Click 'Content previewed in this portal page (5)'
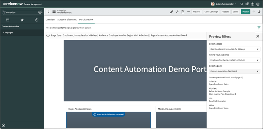Image resolution: width=263 pixels, height=129 pixels. (226, 78)
